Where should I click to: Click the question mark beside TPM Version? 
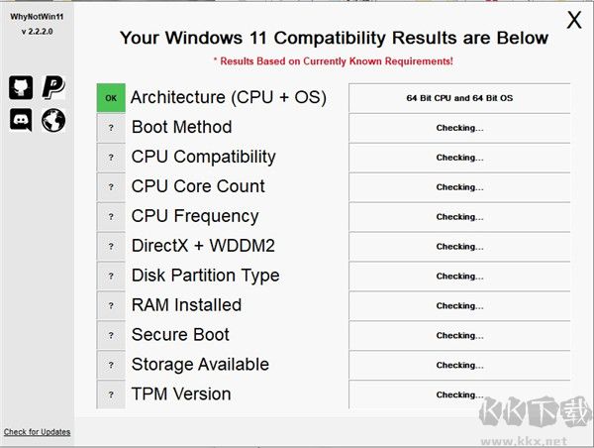[x=111, y=394]
